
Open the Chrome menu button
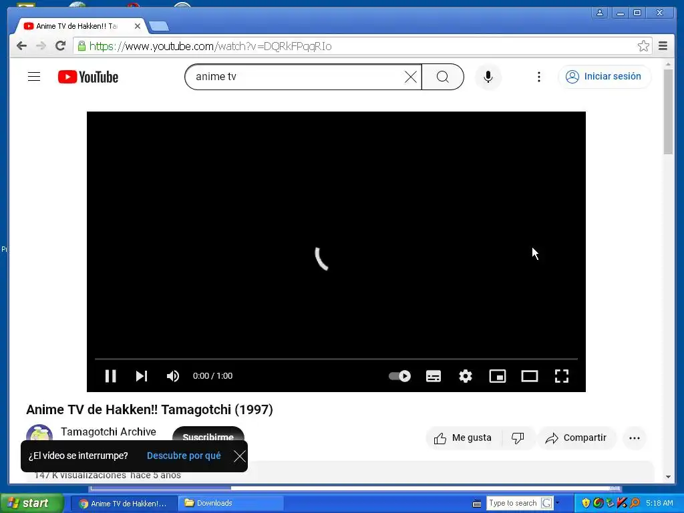[x=663, y=46]
